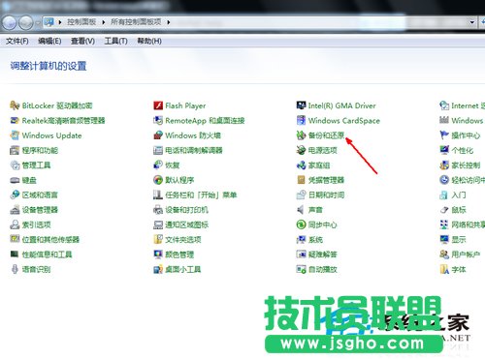Open the 恢复 recovery icon

coord(158,165)
